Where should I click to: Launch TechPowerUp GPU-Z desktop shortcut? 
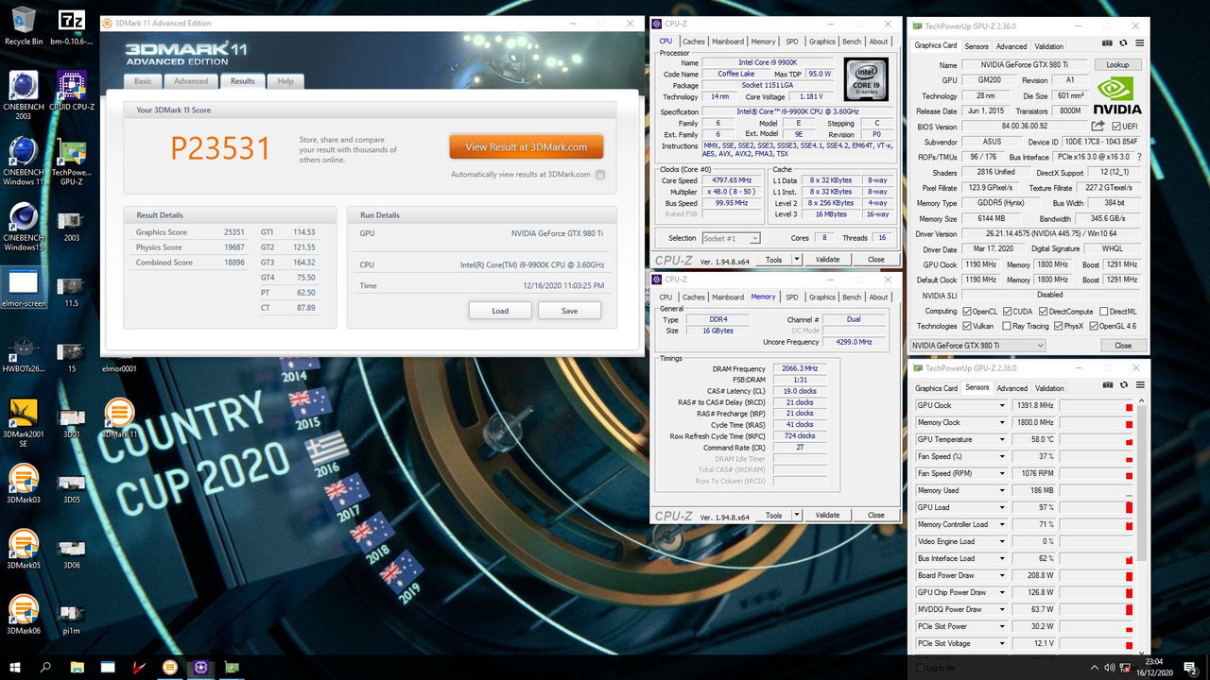point(71,161)
